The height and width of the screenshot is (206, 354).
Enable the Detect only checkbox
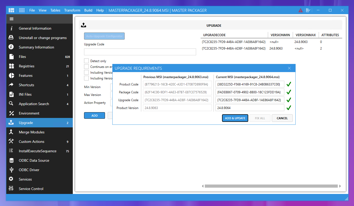(86, 61)
